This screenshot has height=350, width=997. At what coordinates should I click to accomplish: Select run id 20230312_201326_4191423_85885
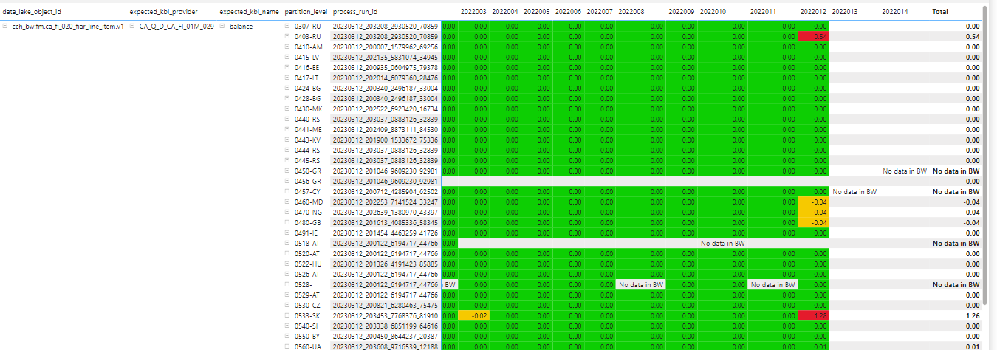pyautogui.click(x=386, y=264)
